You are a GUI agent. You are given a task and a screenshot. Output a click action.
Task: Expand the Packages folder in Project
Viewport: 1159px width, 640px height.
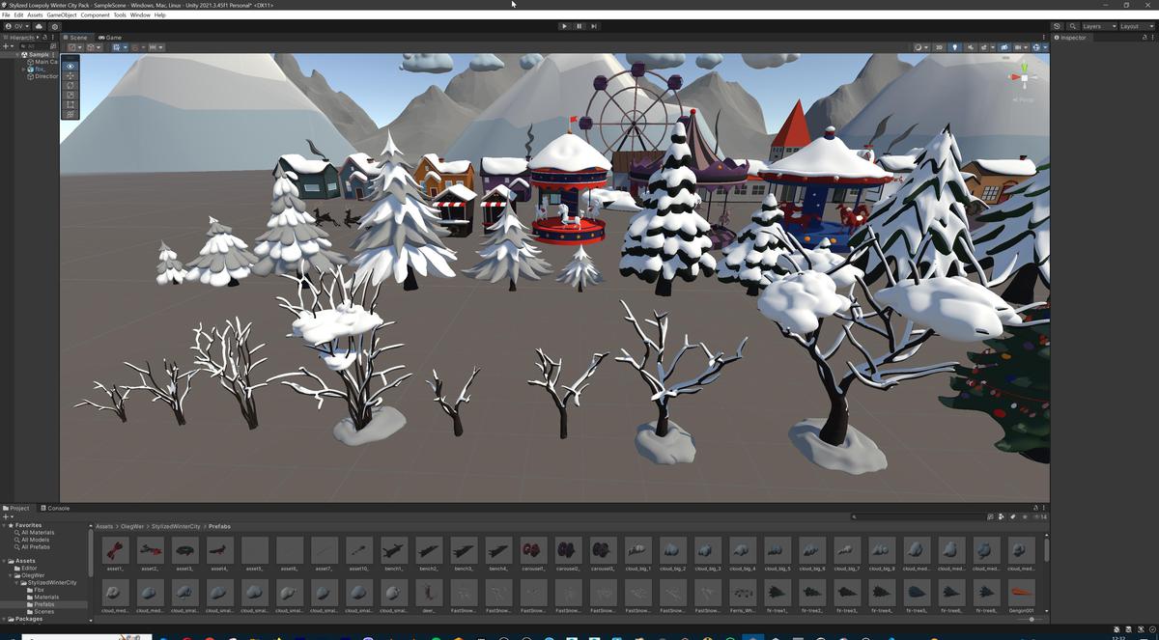point(5,619)
